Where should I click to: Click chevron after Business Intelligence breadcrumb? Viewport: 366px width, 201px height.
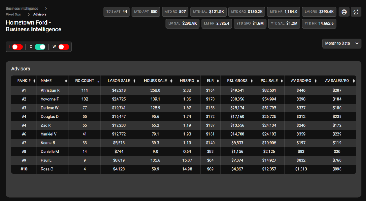pyautogui.click(x=46, y=9)
